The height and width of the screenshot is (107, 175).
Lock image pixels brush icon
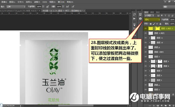click(154, 24)
